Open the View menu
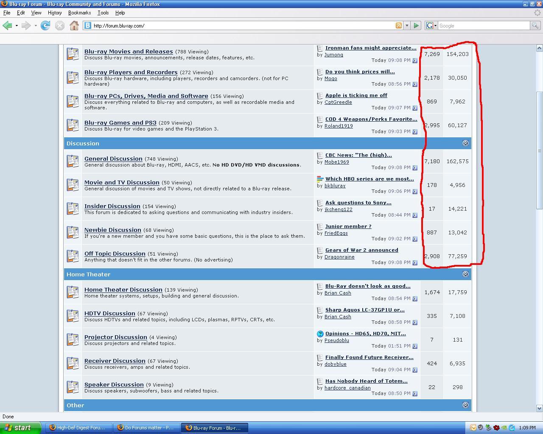 coord(36,13)
